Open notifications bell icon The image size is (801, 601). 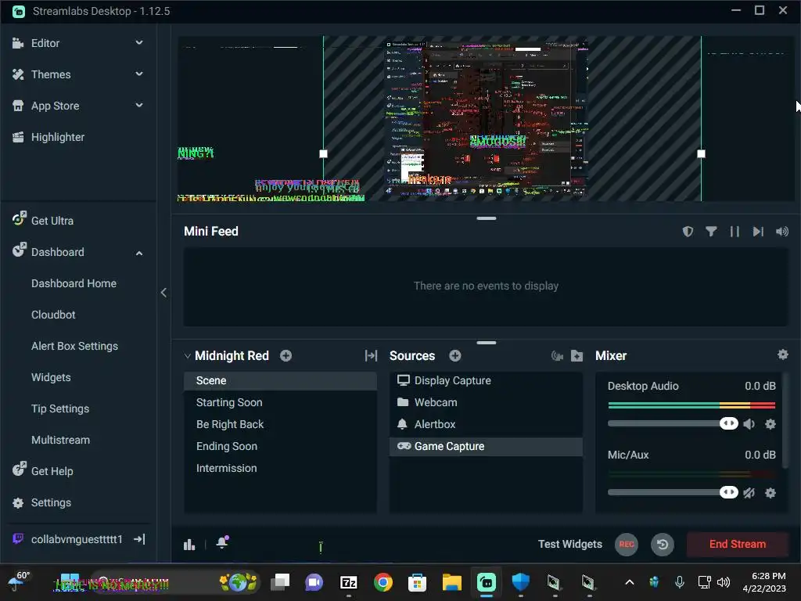[222, 542]
